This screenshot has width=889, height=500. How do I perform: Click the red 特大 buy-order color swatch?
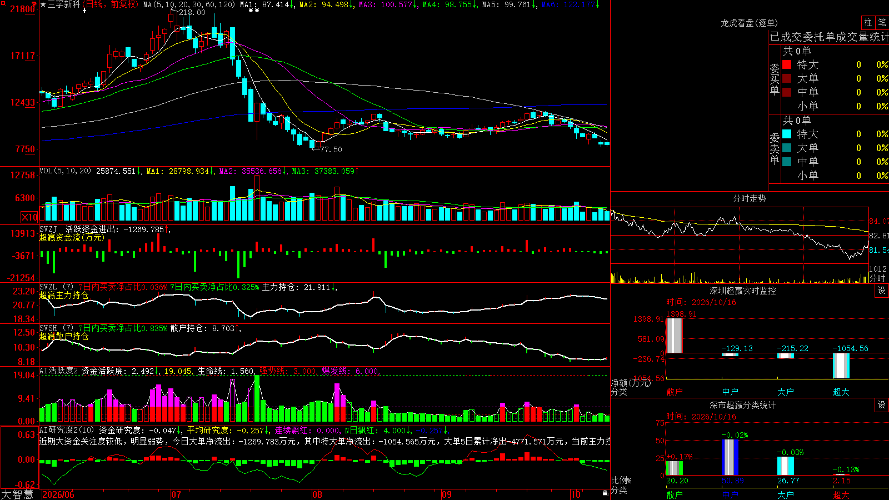tap(787, 64)
